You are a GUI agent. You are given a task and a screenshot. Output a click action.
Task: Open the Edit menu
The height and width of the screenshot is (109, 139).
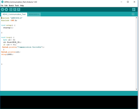6,6
